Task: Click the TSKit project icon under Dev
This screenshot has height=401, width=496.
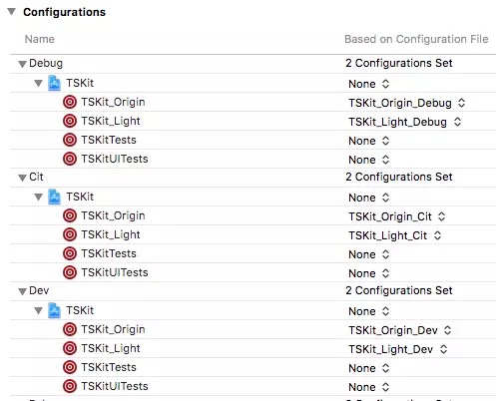Action: tap(54, 310)
